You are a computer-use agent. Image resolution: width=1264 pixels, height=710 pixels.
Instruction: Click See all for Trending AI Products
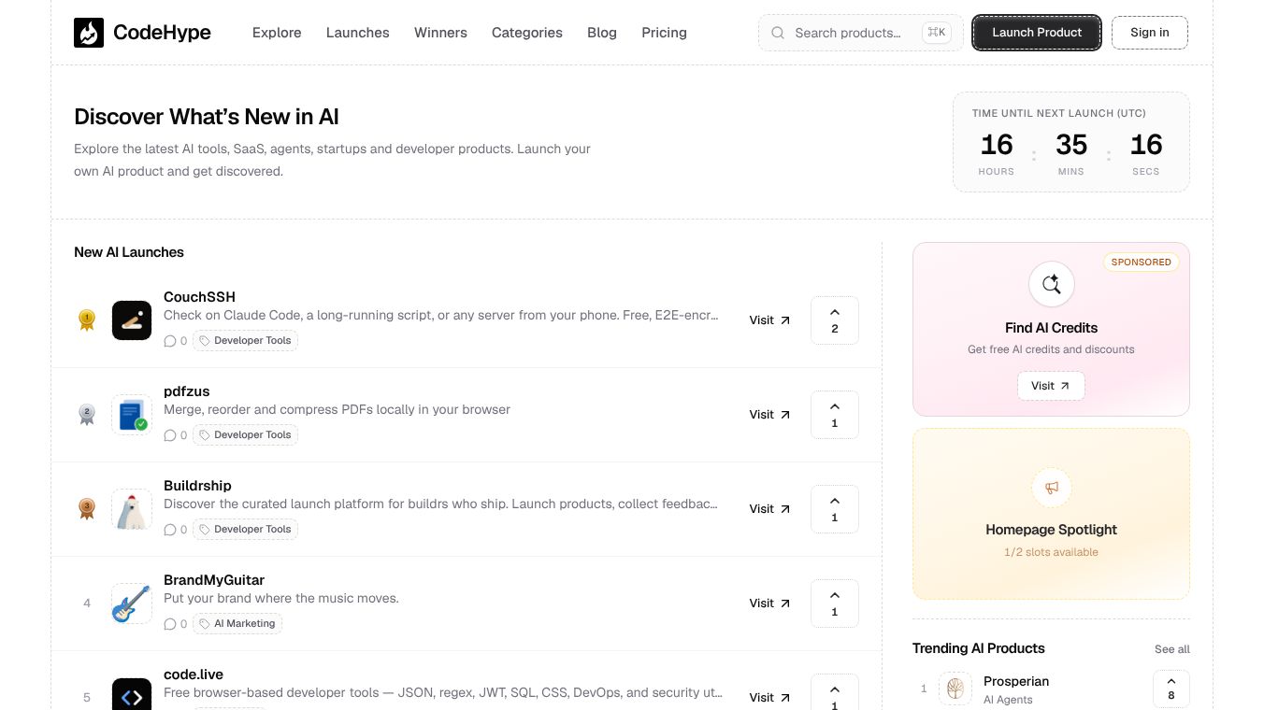pyautogui.click(x=1172, y=649)
